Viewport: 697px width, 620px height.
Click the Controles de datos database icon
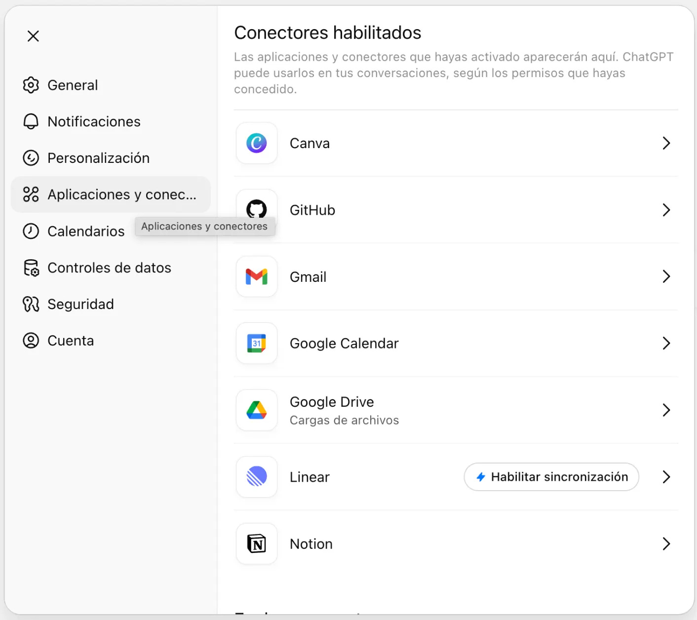click(x=31, y=268)
